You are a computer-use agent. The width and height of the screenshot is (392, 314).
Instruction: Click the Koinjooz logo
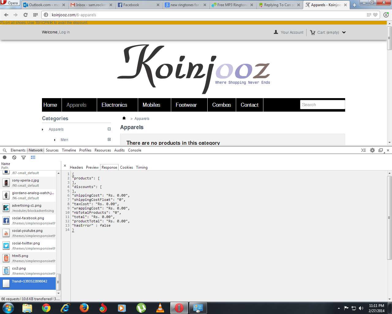point(194,69)
